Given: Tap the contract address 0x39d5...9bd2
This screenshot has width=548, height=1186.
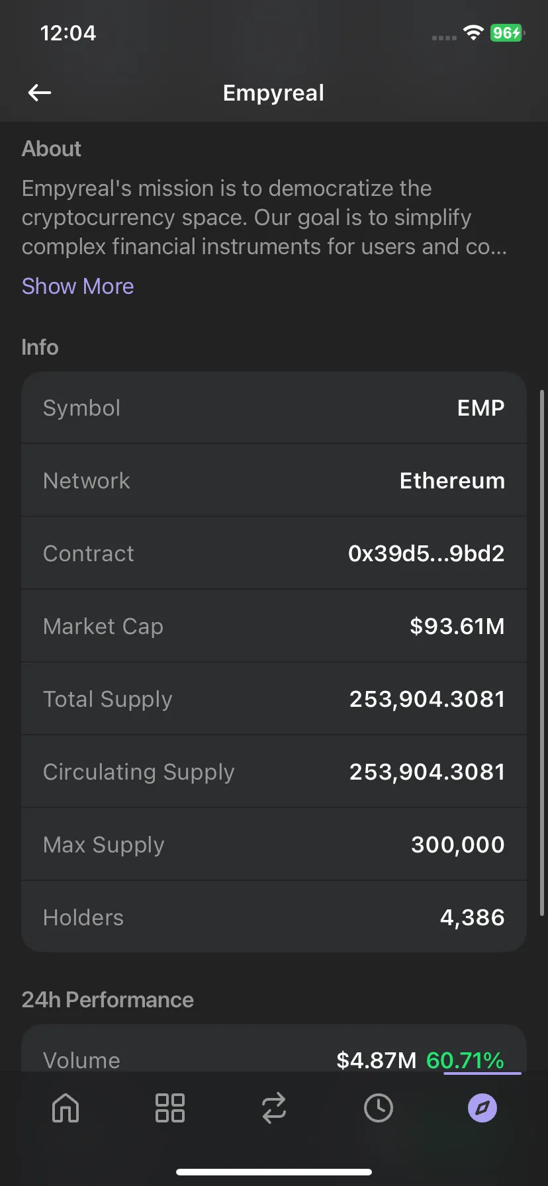Looking at the screenshot, I should 426,553.
